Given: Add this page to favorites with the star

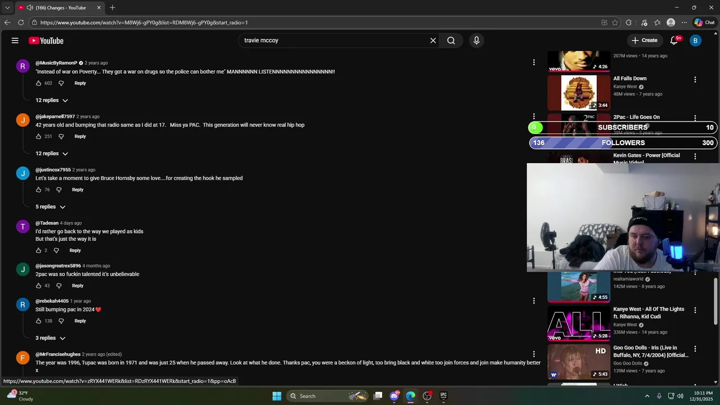Looking at the screenshot, I should (x=615, y=22).
